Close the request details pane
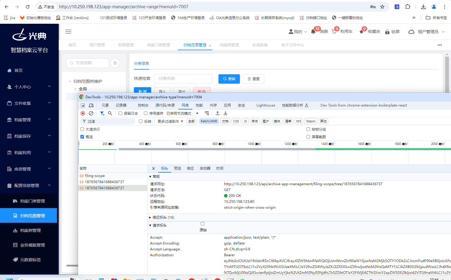Screen dimensions: 451x280 (x=154, y=168)
